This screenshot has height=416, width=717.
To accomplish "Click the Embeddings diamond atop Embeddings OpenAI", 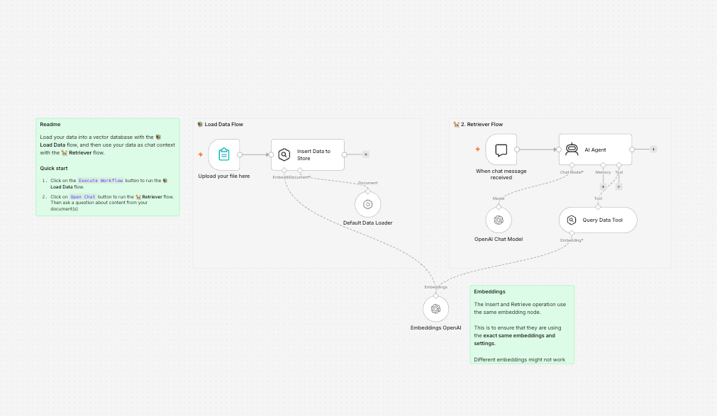I will [435, 296].
